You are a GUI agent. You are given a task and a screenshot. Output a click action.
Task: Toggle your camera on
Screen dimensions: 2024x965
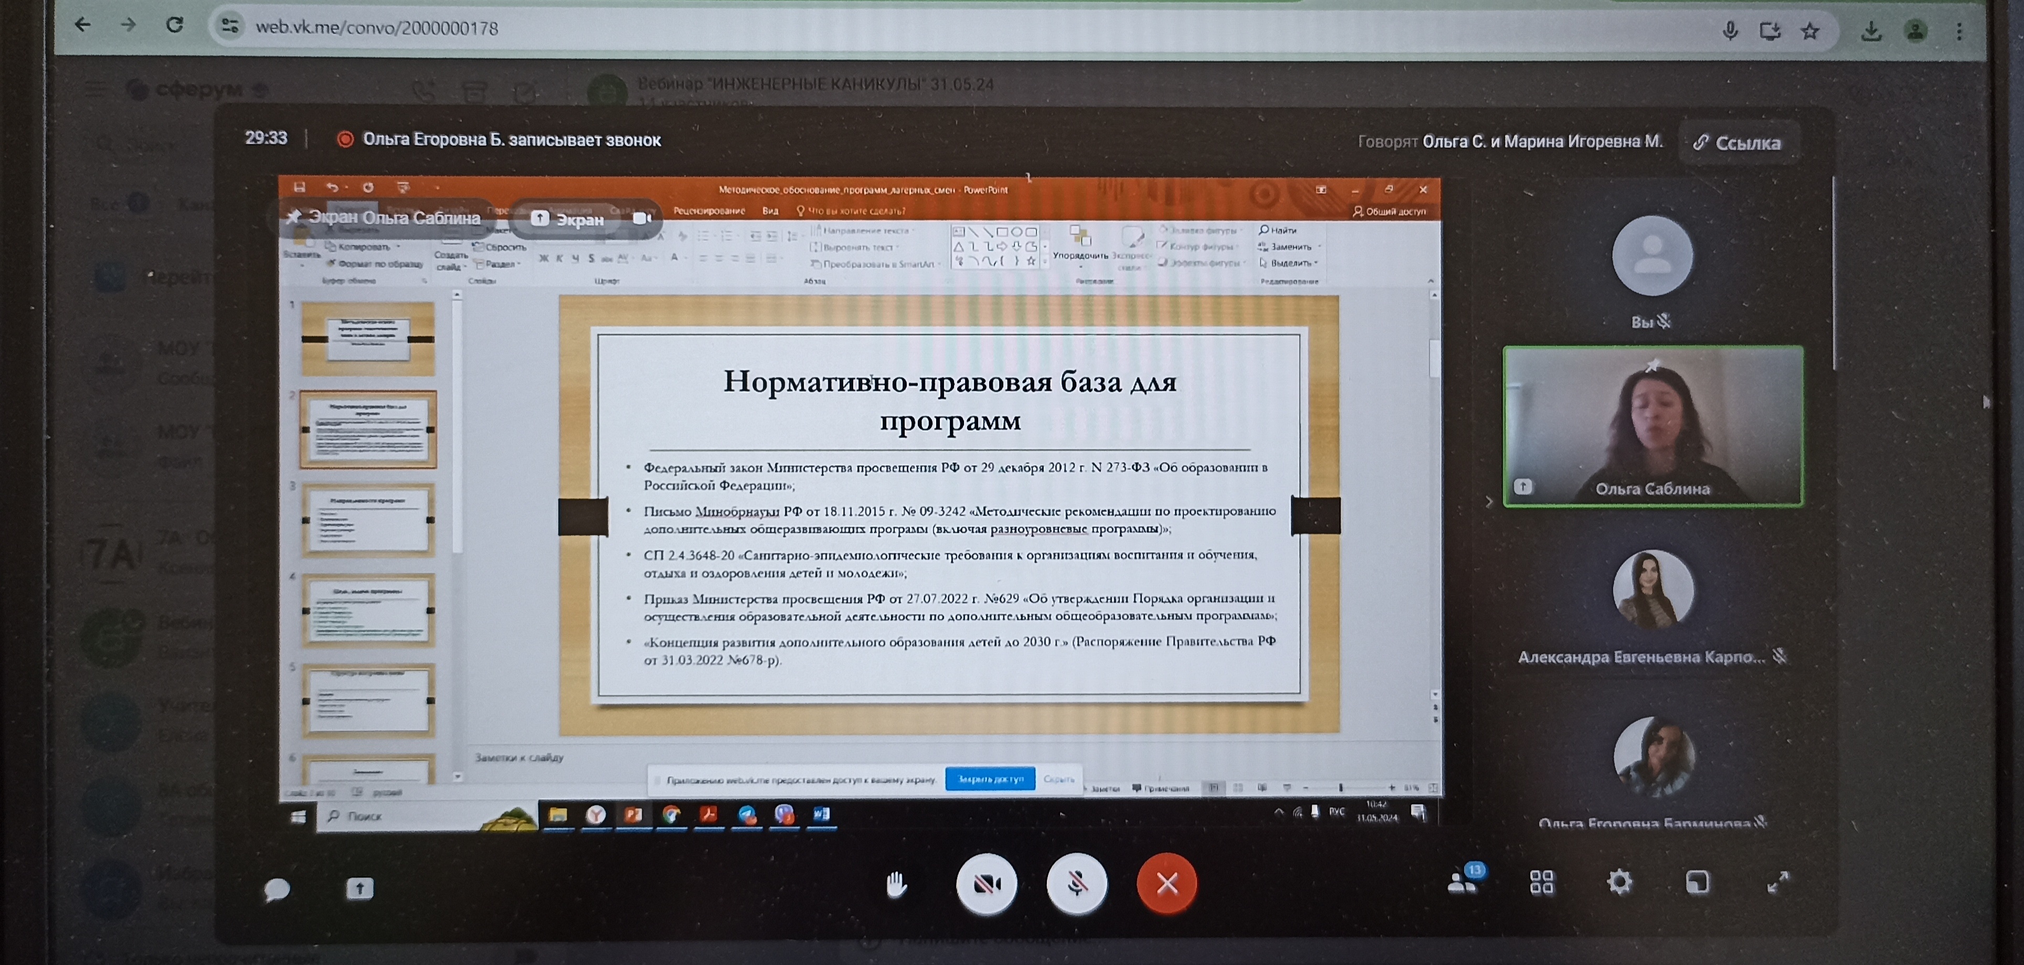(986, 884)
